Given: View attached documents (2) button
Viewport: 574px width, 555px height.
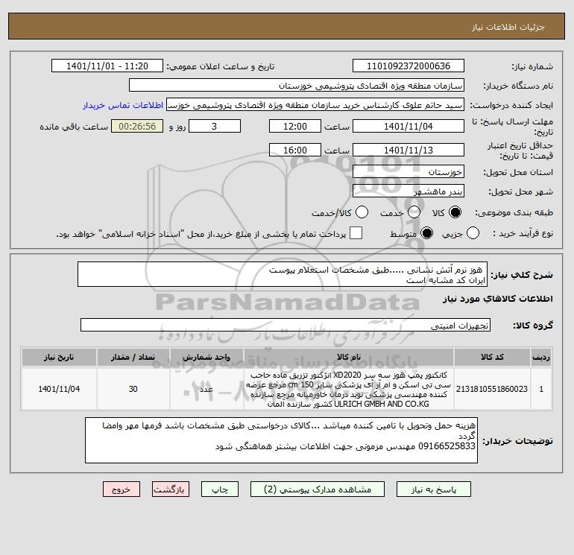Looking at the screenshot, I should click(318, 489).
